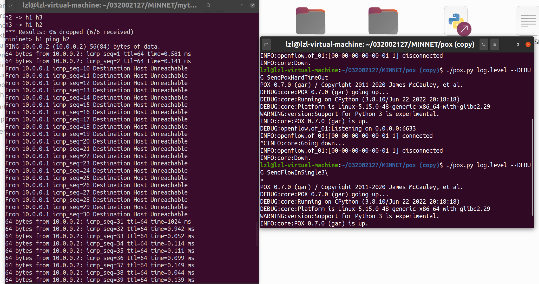
Task: Click the mininet terminal vertical scrollbar
Action: [x=257, y=234]
